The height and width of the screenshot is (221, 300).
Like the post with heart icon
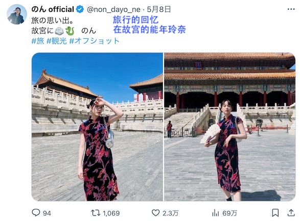155,213
